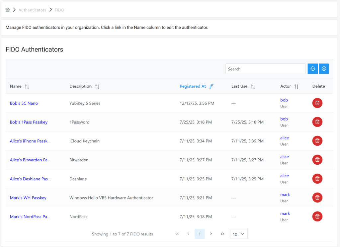Select the 12/12/25, 3:56 PM registered date
340x247 pixels.
[197, 103]
